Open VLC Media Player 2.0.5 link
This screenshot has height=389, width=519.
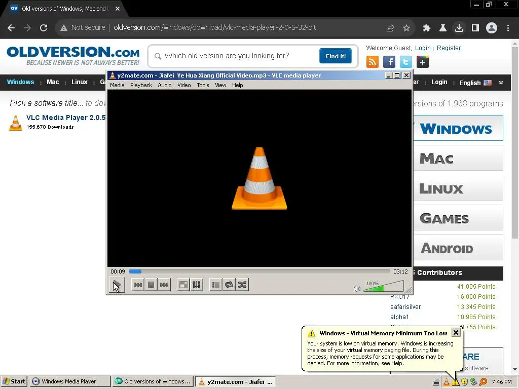click(66, 118)
